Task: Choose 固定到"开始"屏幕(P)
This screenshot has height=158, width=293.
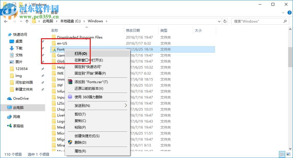Action: [97, 73]
